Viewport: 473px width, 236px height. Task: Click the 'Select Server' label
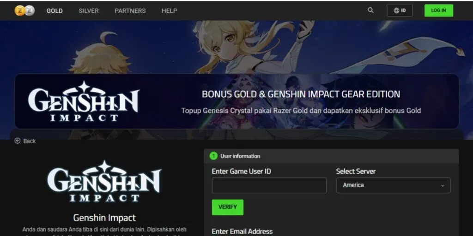point(356,171)
